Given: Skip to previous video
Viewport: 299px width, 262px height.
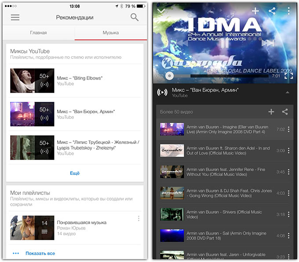Looking at the screenshot, I should (181, 43).
